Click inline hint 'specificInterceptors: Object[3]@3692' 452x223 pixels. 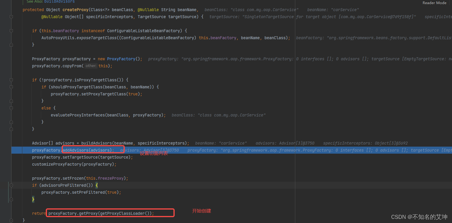coord(365,143)
